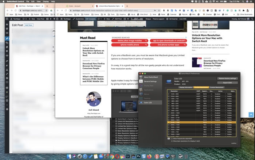The image size is (255, 160).
Task: Switch to Custom Resolutions tab
Action: pos(217,87)
